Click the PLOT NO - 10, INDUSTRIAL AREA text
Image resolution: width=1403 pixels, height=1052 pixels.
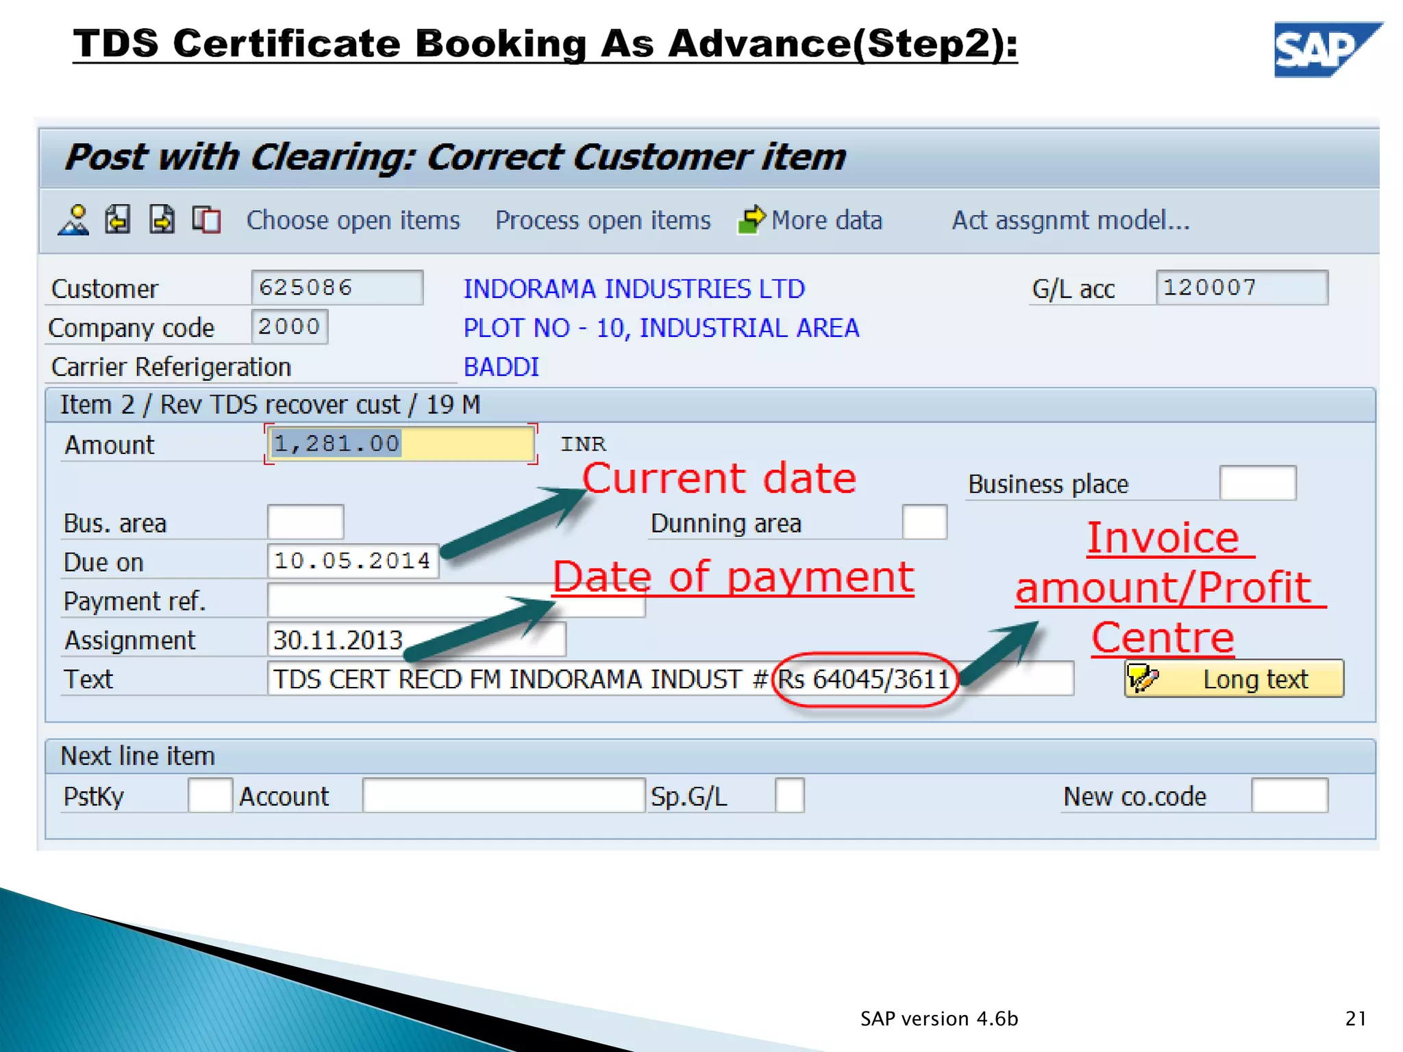point(661,328)
